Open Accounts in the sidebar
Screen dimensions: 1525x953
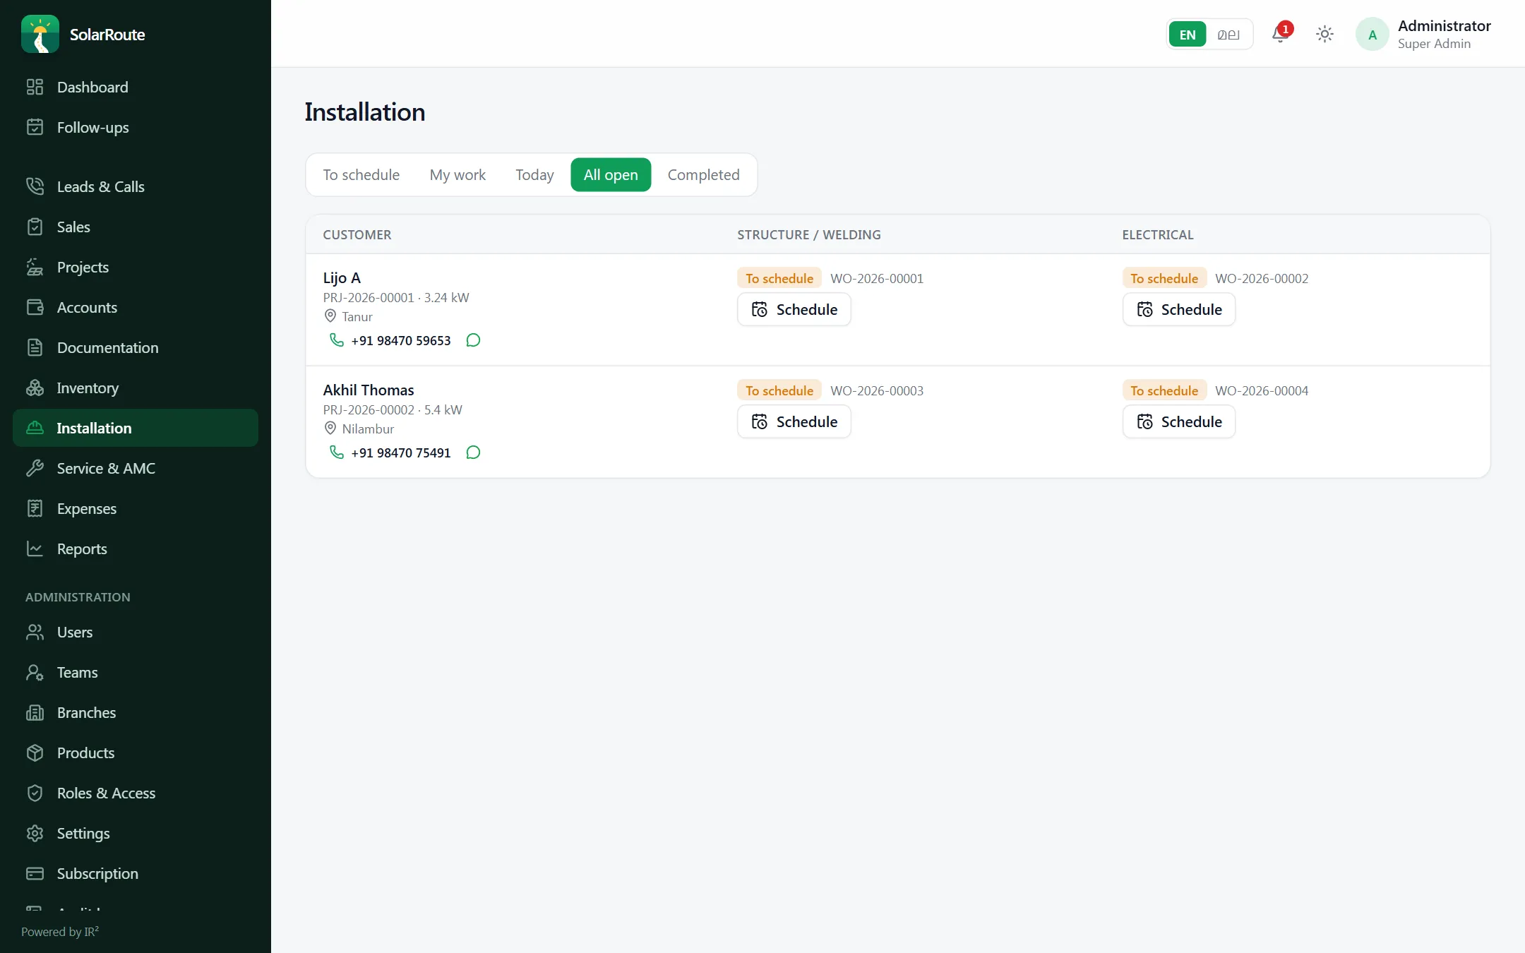136,307
